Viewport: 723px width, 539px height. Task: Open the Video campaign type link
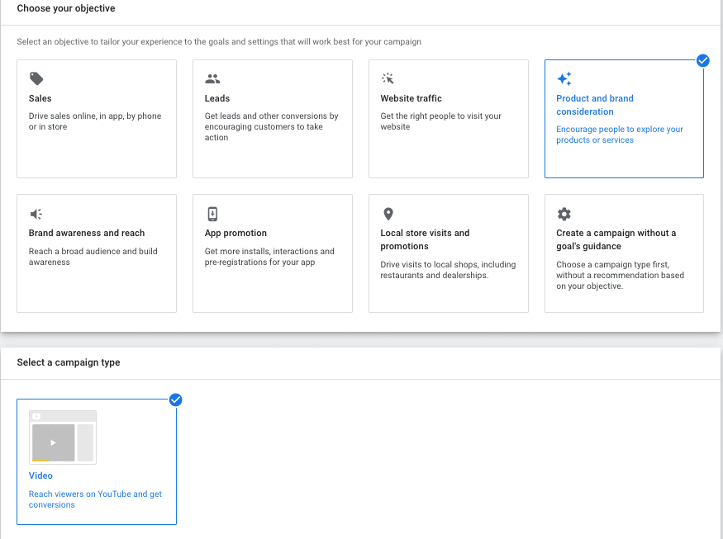click(x=40, y=475)
